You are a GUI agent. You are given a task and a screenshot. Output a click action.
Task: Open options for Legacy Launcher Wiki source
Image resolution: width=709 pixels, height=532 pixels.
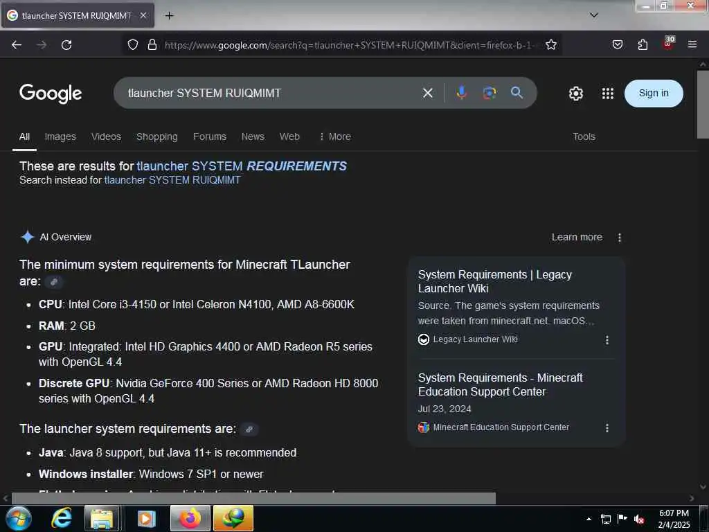coord(607,339)
